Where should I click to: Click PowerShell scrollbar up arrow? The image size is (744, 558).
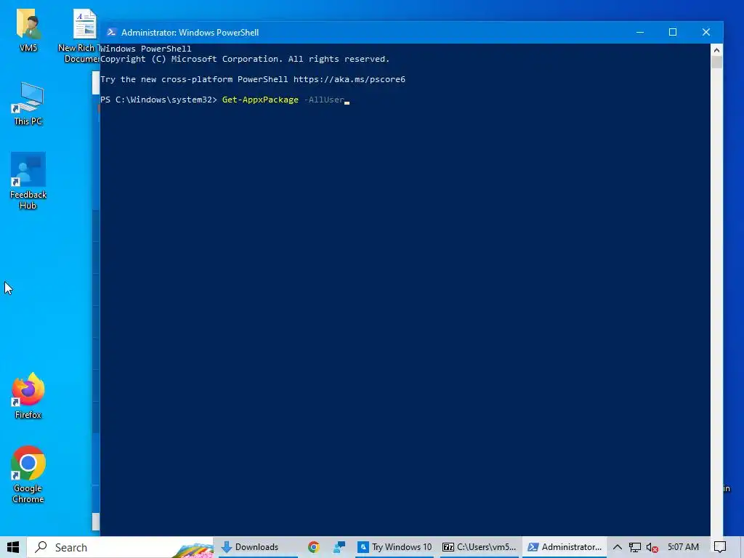tap(716, 50)
